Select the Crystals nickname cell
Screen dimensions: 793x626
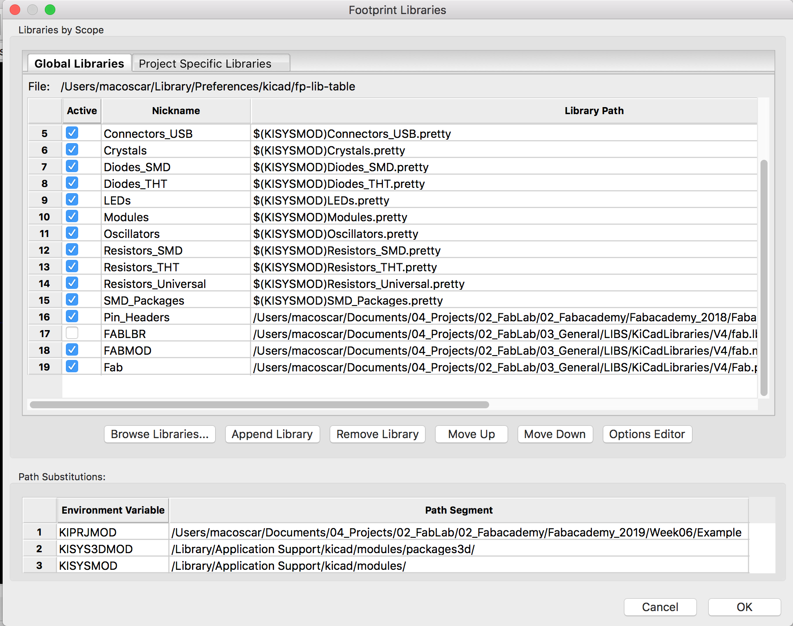click(176, 151)
